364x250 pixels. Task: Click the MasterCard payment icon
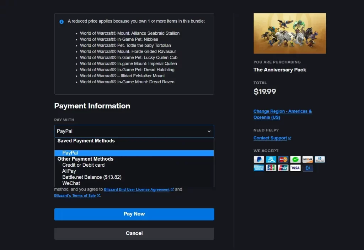tap(283, 160)
